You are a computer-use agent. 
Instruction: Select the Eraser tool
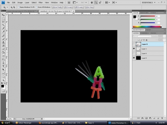tap(3, 49)
